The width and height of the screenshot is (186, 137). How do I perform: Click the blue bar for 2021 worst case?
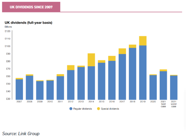[x=174, y=88]
